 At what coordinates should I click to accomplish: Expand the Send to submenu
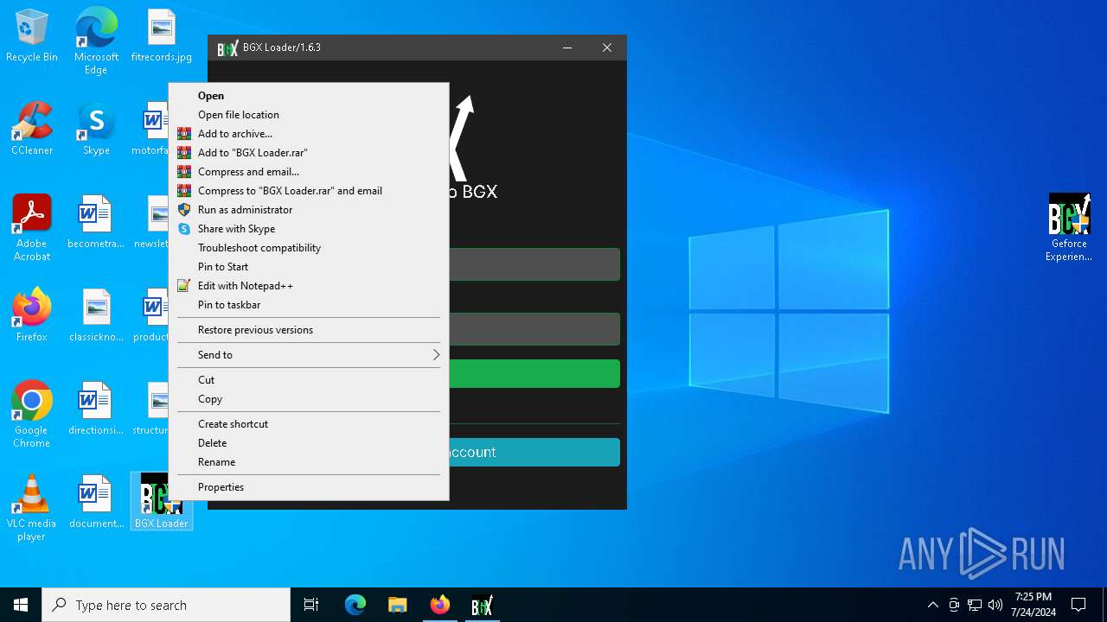point(309,355)
